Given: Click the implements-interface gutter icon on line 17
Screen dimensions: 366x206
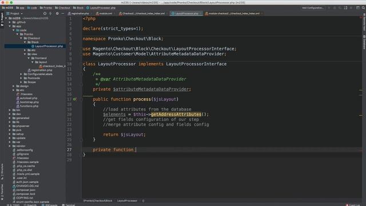Looking at the screenshot, I should pos(75,99).
